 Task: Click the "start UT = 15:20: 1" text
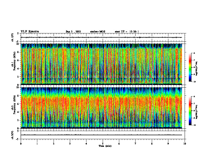point(127,32)
